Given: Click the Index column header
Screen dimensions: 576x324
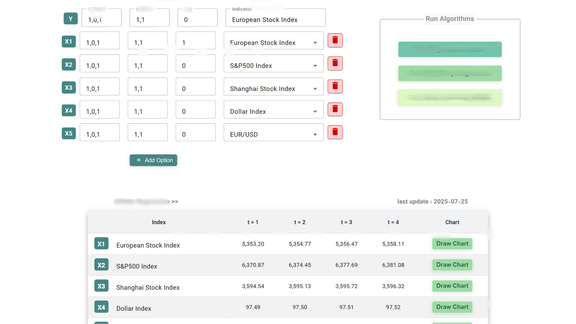Looking at the screenshot, I should tap(159, 222).
